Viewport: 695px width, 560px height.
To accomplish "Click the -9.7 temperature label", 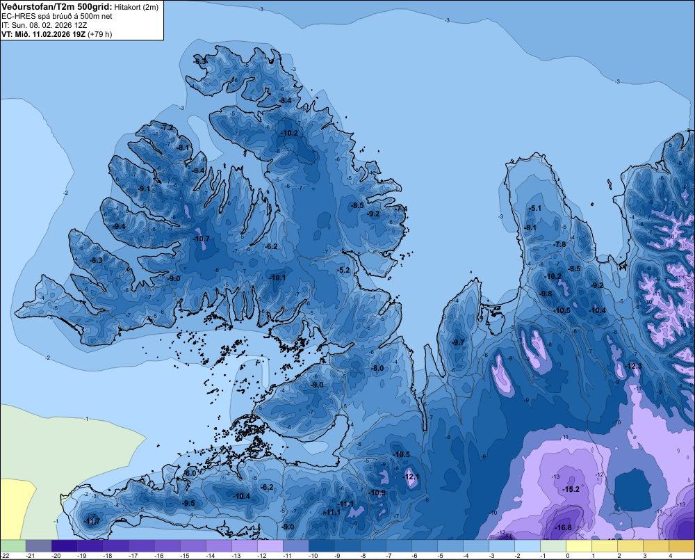I will [x=458, y=342].
